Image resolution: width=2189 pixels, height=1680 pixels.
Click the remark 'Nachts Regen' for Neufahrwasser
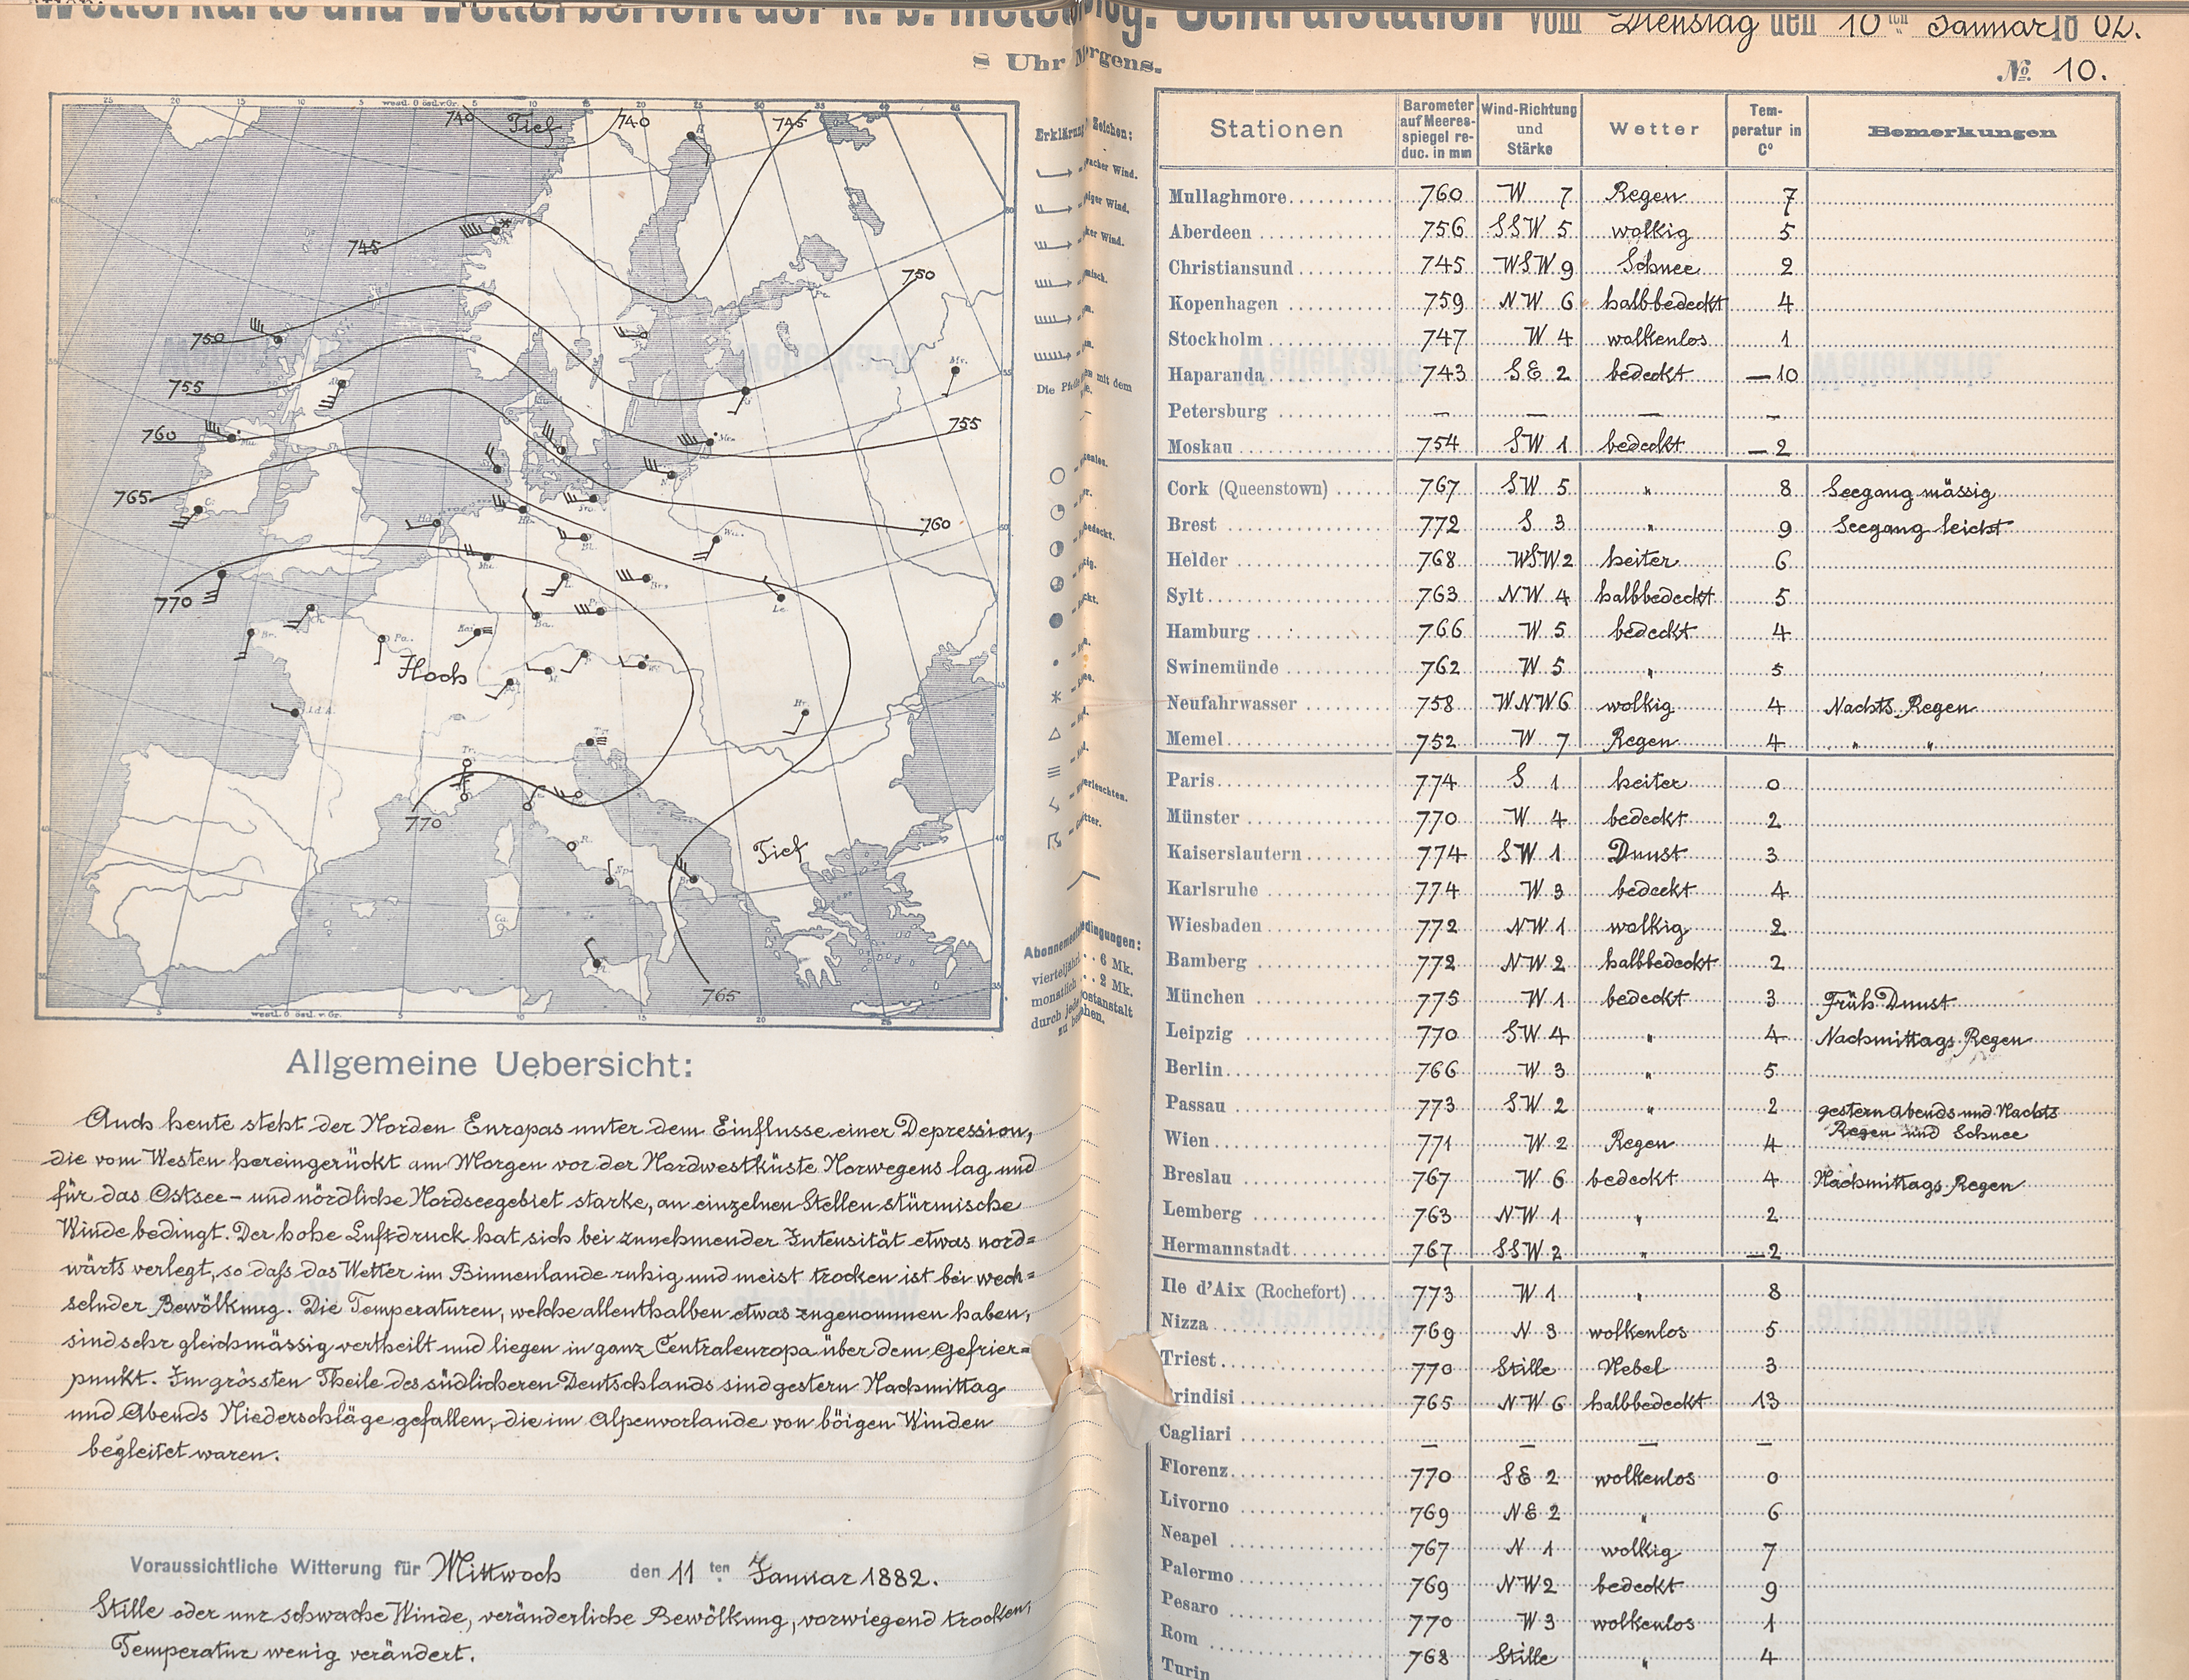tap(1900, 706)
